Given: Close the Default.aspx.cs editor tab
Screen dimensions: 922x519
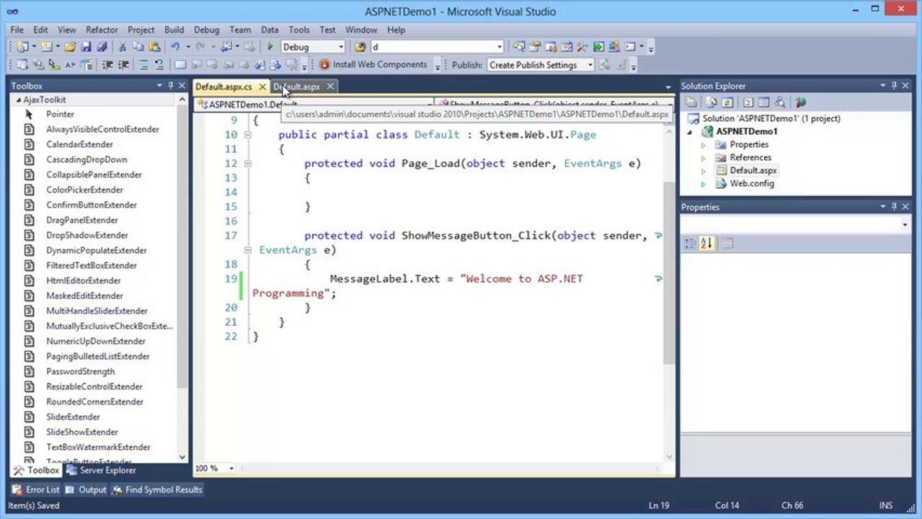Looking at the screenshot, I should 262,86.
